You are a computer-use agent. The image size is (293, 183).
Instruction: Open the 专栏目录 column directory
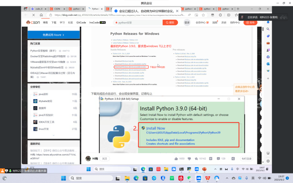(x=247, y=159)
